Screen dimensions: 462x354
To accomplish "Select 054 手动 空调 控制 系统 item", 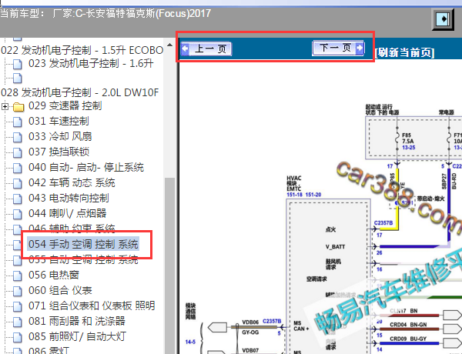I will click(83, 244).
